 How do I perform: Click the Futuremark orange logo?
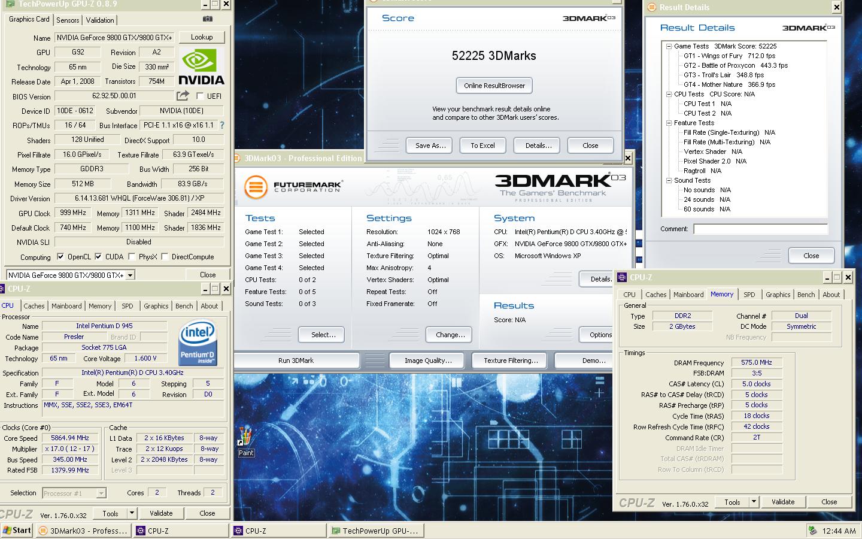256,187
